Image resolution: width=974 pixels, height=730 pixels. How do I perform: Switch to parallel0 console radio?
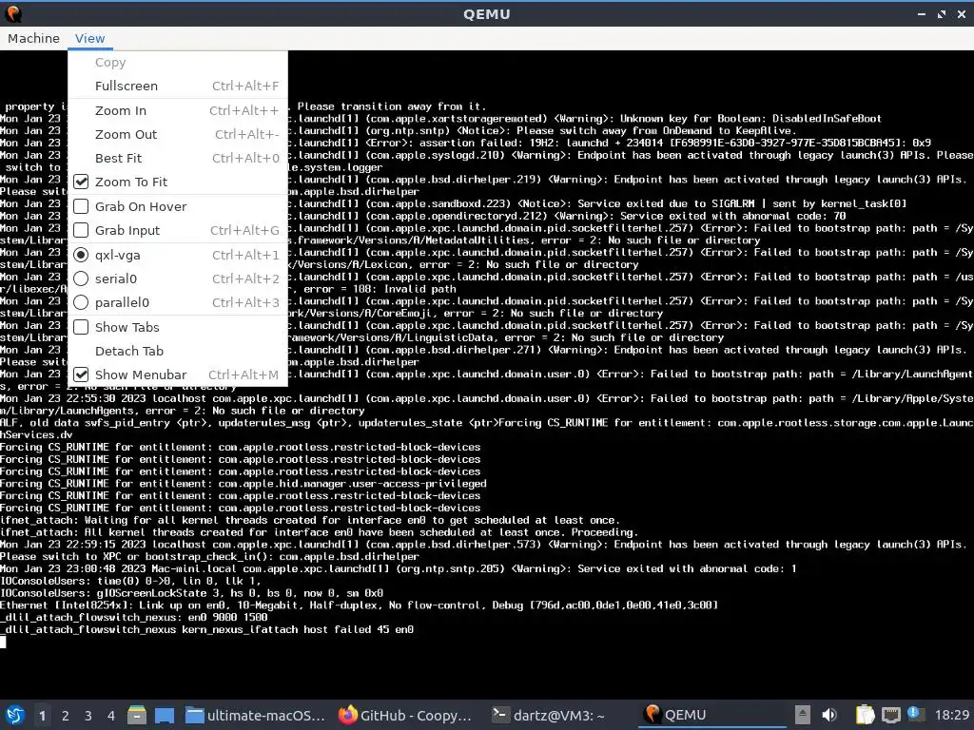click(81, 302)
